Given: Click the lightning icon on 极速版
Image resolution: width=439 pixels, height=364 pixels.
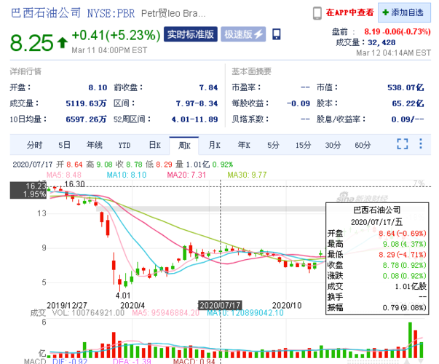Looking at the screenshot, I should 258,34.
